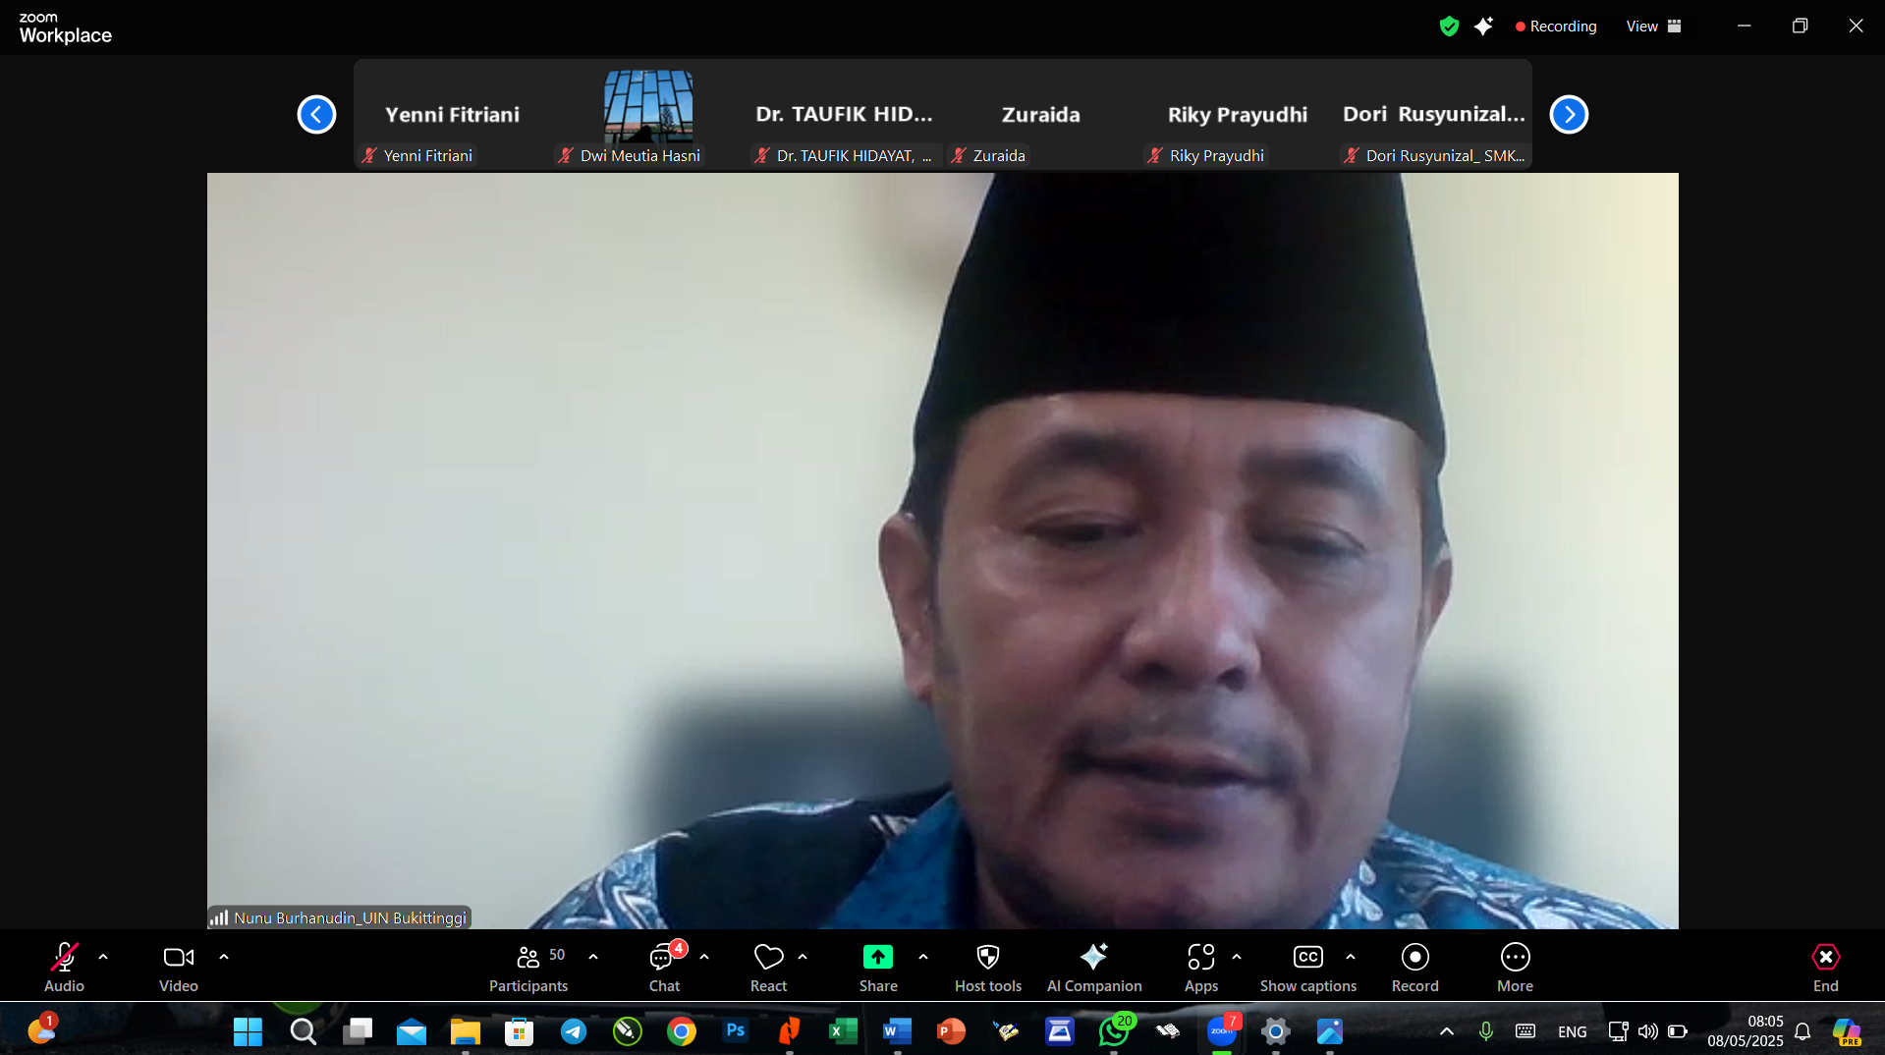
Task: Open Photoshop from taskbar
Action: click(736, 1031)
